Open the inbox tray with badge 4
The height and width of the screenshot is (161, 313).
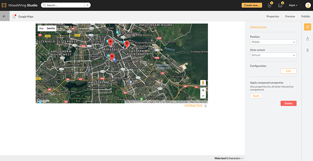[x=280, y=5]
